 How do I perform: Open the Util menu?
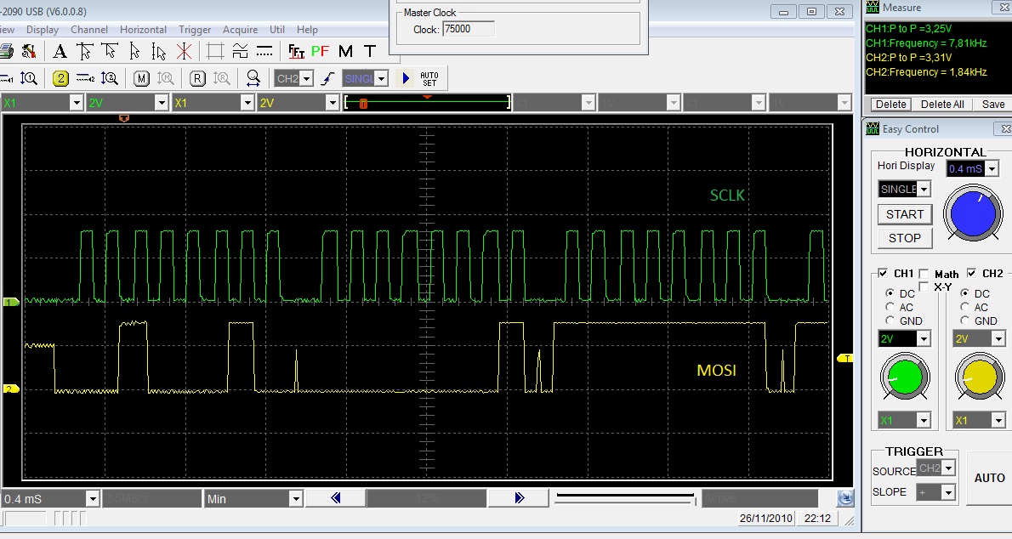point(277,30)
